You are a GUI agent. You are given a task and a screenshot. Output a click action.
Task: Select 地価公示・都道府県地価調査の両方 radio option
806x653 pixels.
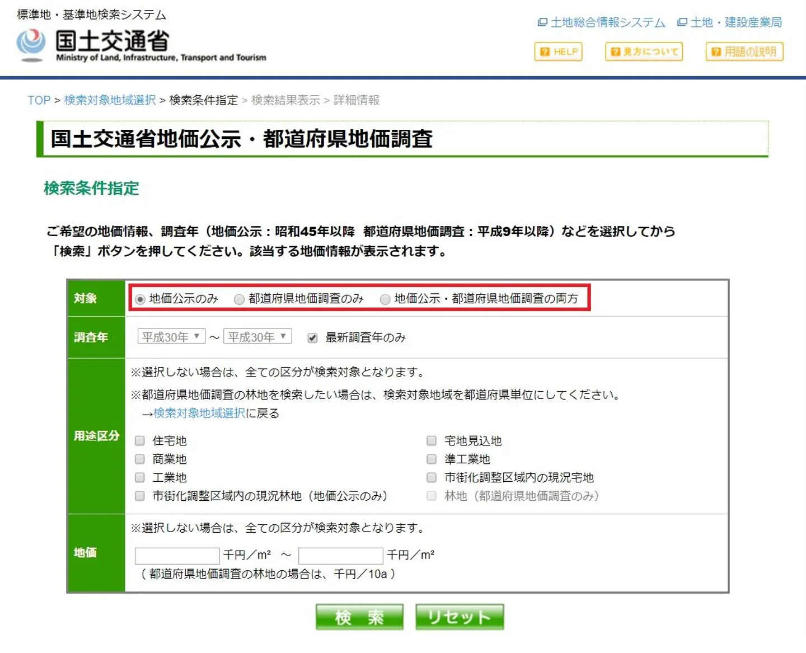point(385,299)
